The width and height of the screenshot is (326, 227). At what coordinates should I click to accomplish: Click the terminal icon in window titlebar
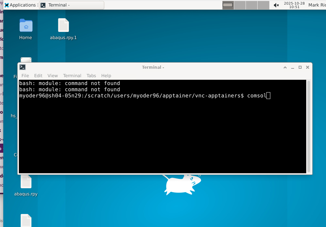(x=22, y=67)
